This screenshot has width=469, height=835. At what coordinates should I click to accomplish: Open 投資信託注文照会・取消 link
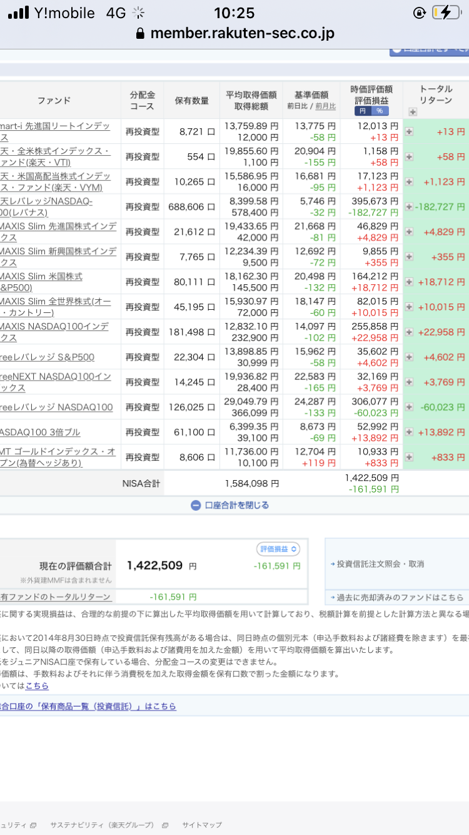tap(380, 564)
